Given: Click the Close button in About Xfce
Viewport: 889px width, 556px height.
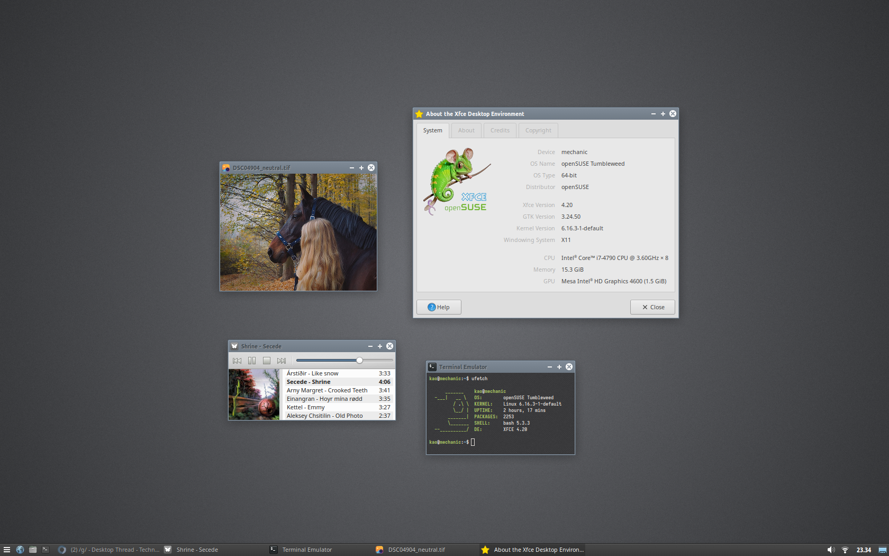Looking at the screenshot, I should [x=652, y=307].
